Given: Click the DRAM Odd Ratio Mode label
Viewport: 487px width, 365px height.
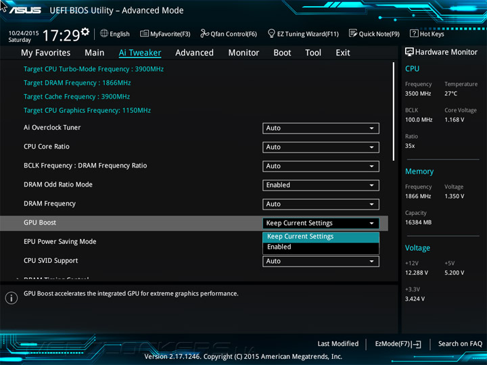Looking at the screenshot, I should click(57, 185).
